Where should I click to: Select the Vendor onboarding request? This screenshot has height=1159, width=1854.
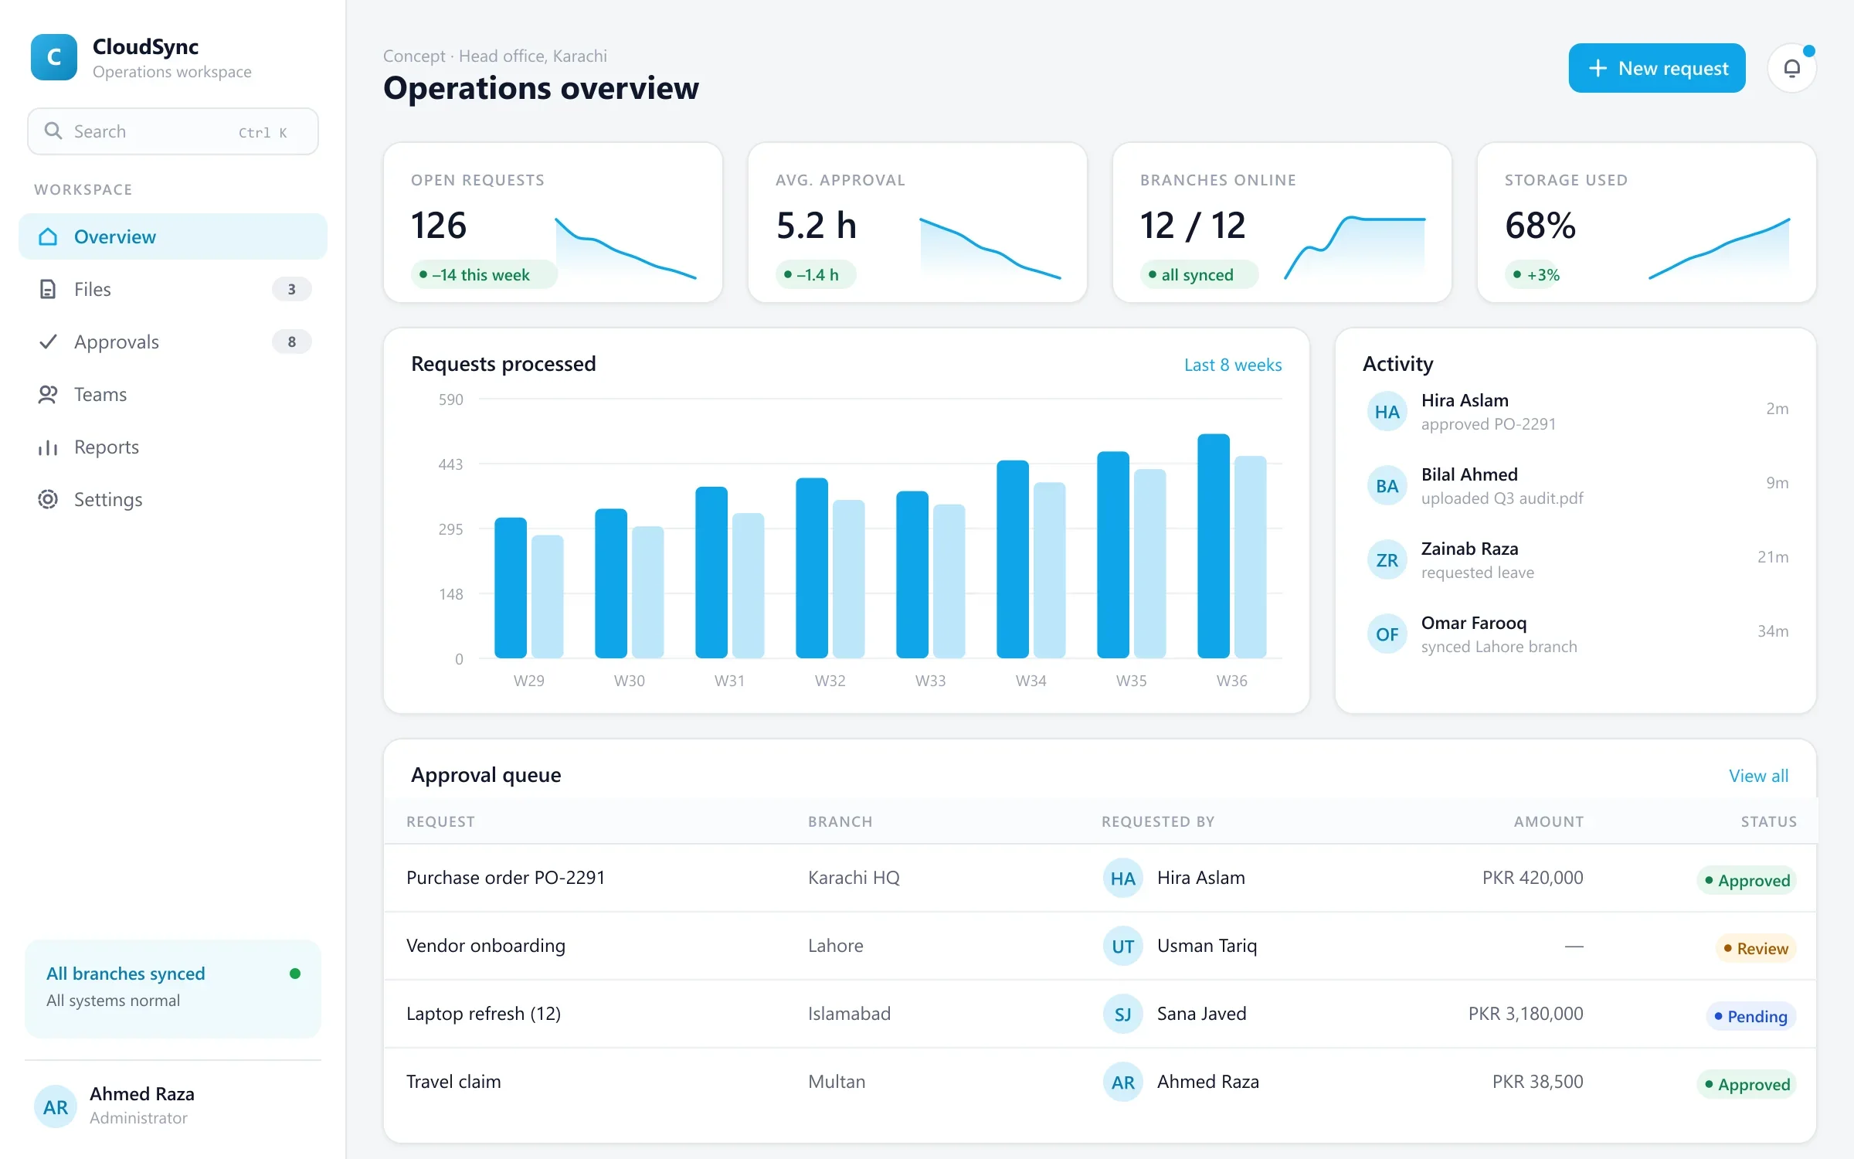click(x=486, y=946)
